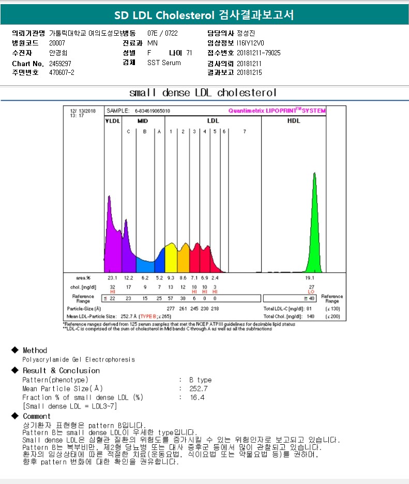Select the patient name '안경희'
The image size is (409, 484).
coord(58,53)
